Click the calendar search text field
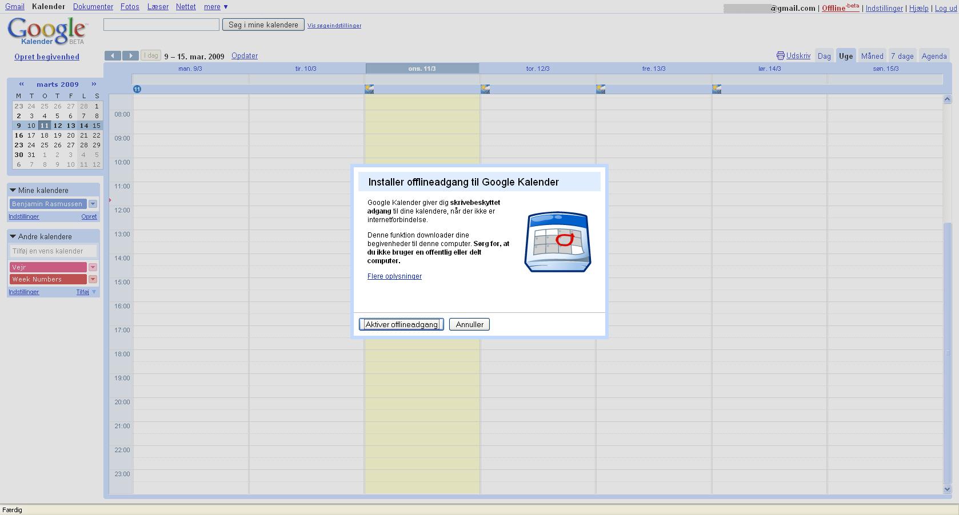 161,25
